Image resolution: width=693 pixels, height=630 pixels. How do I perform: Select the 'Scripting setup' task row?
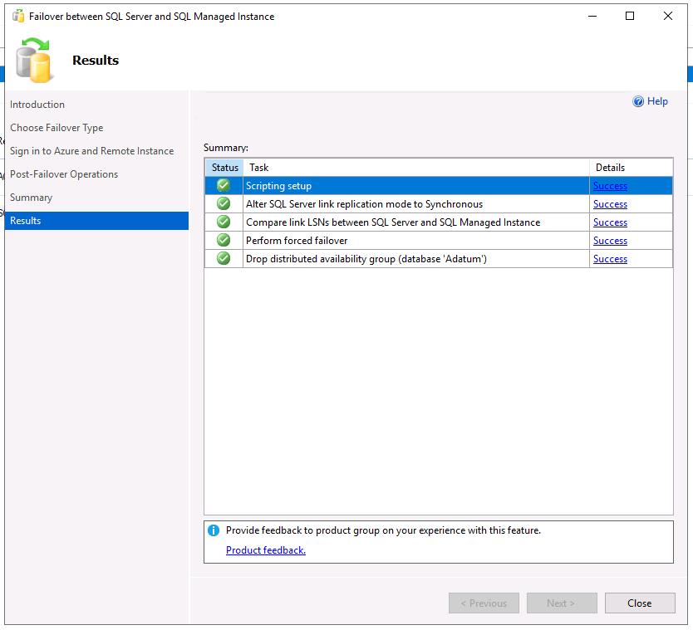coord(439,185)
